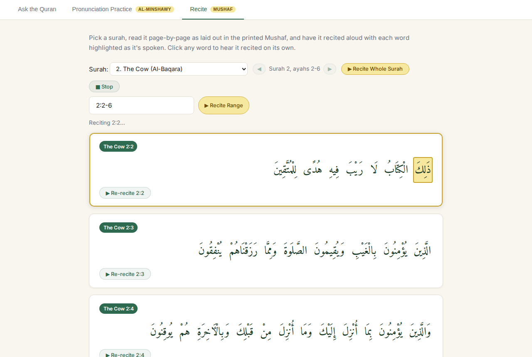Re-recite ayah 2:2
The image size is (532, 357).
click(125, 193)
